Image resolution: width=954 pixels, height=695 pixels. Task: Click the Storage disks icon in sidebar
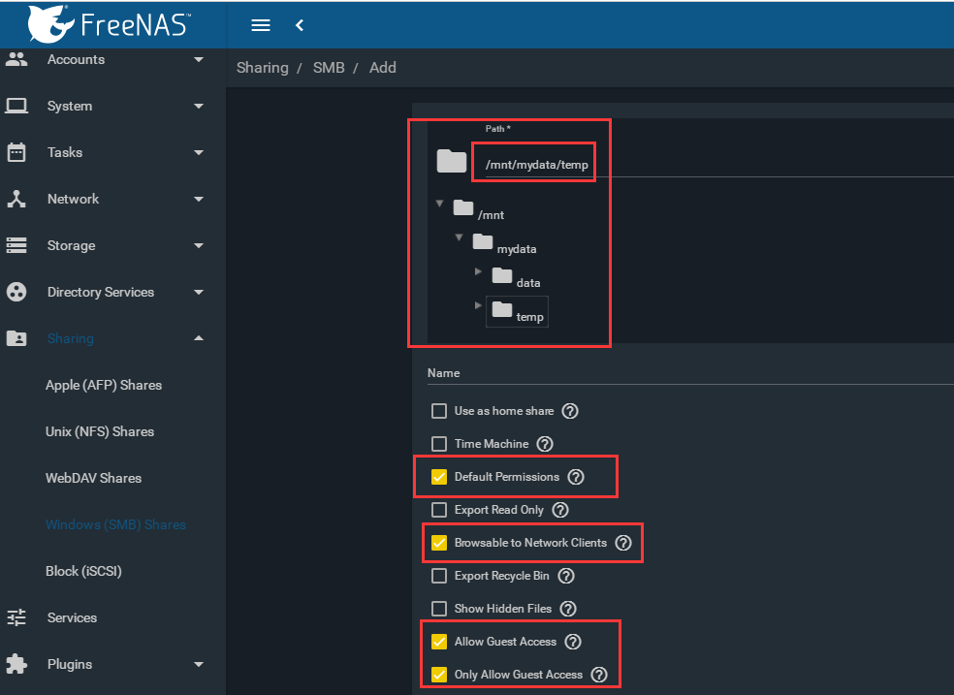pos(16,245)
